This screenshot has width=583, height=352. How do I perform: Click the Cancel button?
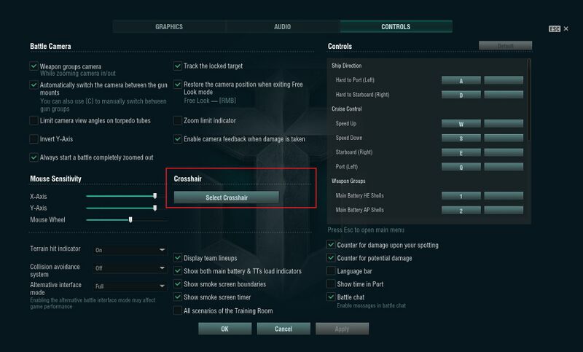283,329
